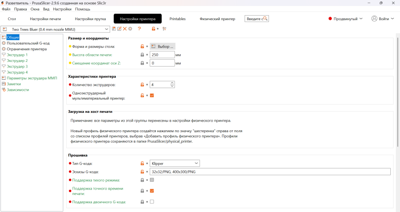Click the toolbar unlocked padlock icon
The image size is (400, 212).
(153, 29)
